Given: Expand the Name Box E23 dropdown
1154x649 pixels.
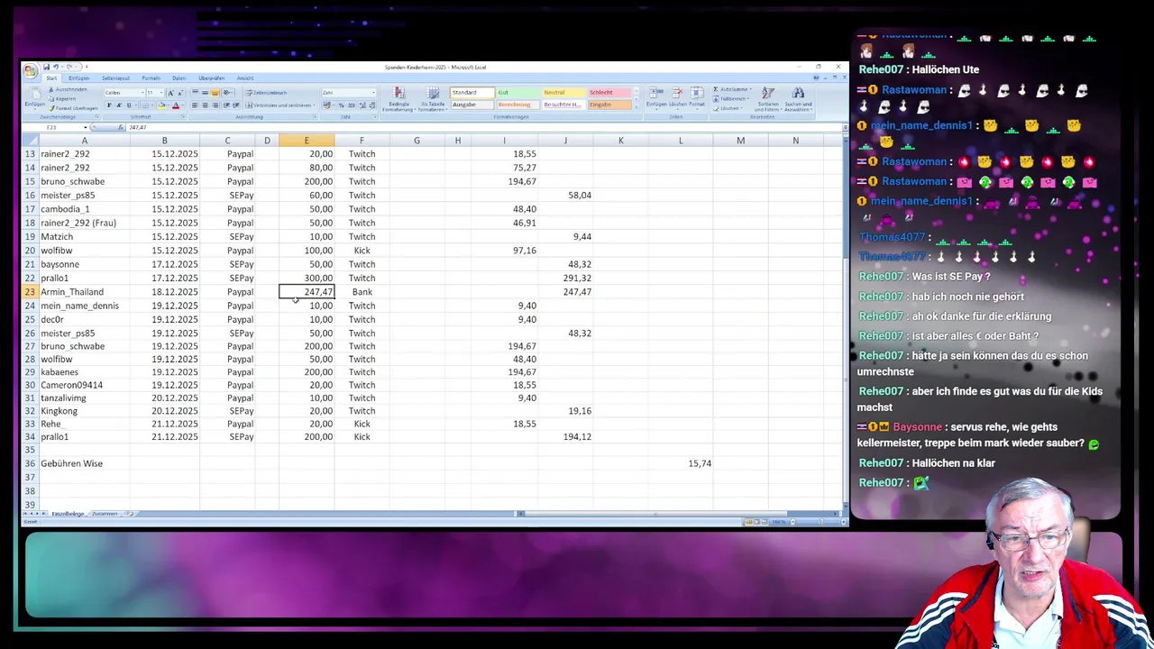Looking at the screenshot, I should 86,127.
